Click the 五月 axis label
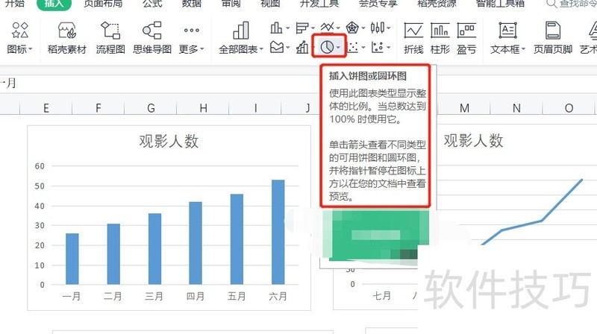This screenshot has height=334, width=597. [x=237, y=296]
